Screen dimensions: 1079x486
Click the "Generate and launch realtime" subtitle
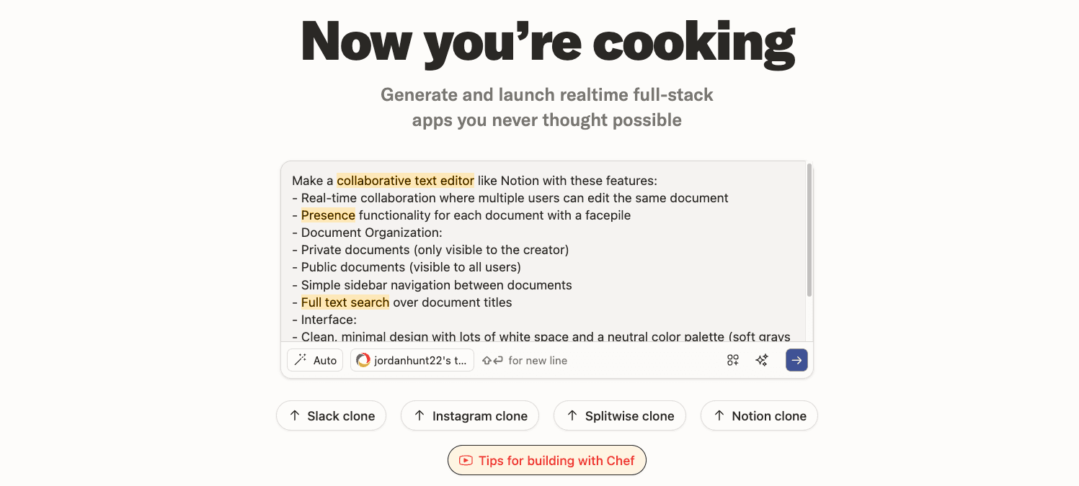(547, 95)
